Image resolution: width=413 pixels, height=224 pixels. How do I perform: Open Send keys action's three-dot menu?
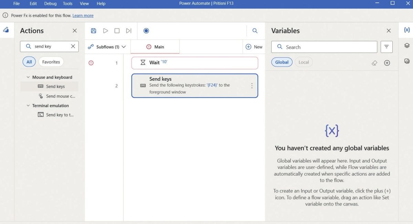(x=252, y=86)
